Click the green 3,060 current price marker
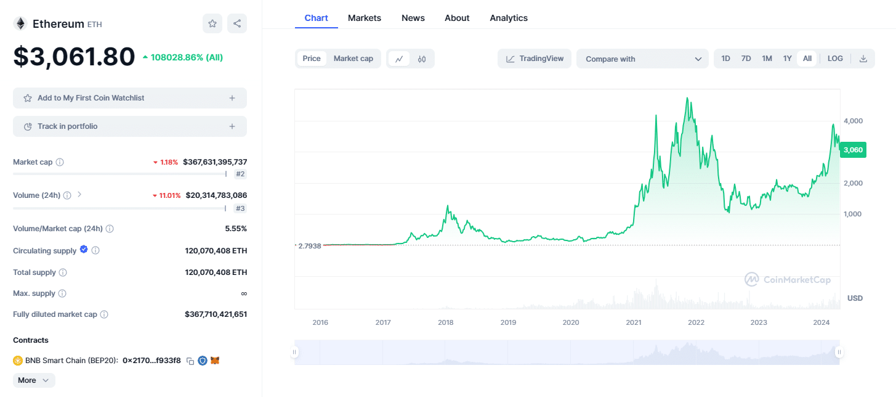 pyautogui.click(x=854, y=150)
